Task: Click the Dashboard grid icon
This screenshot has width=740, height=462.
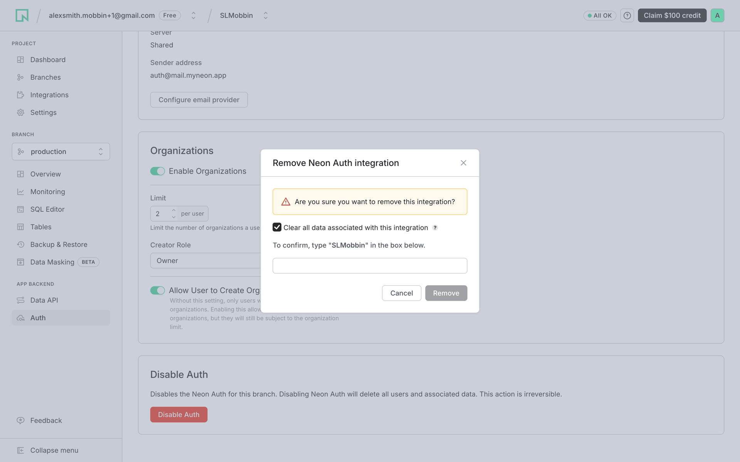Action: click(x=20, y=60)
